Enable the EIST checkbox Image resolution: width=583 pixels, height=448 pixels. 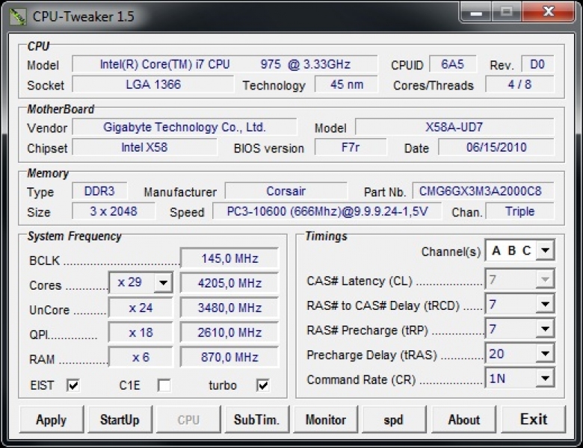pyautogui.click(x=73, y=385)
